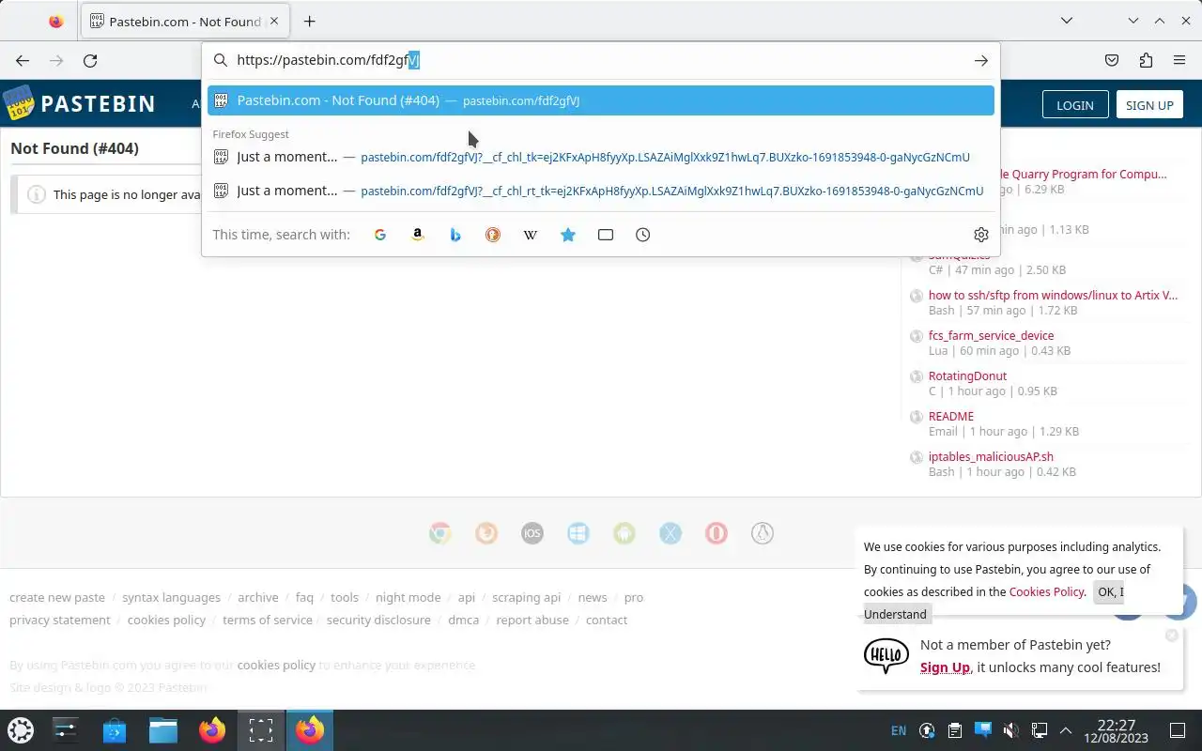Open the Extensions menu

point(1146,60)
